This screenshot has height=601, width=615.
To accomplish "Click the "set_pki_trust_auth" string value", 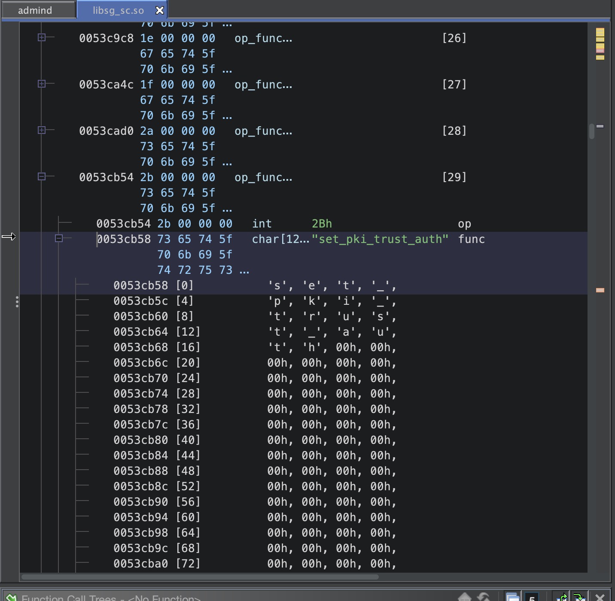I will coord(380,239).
